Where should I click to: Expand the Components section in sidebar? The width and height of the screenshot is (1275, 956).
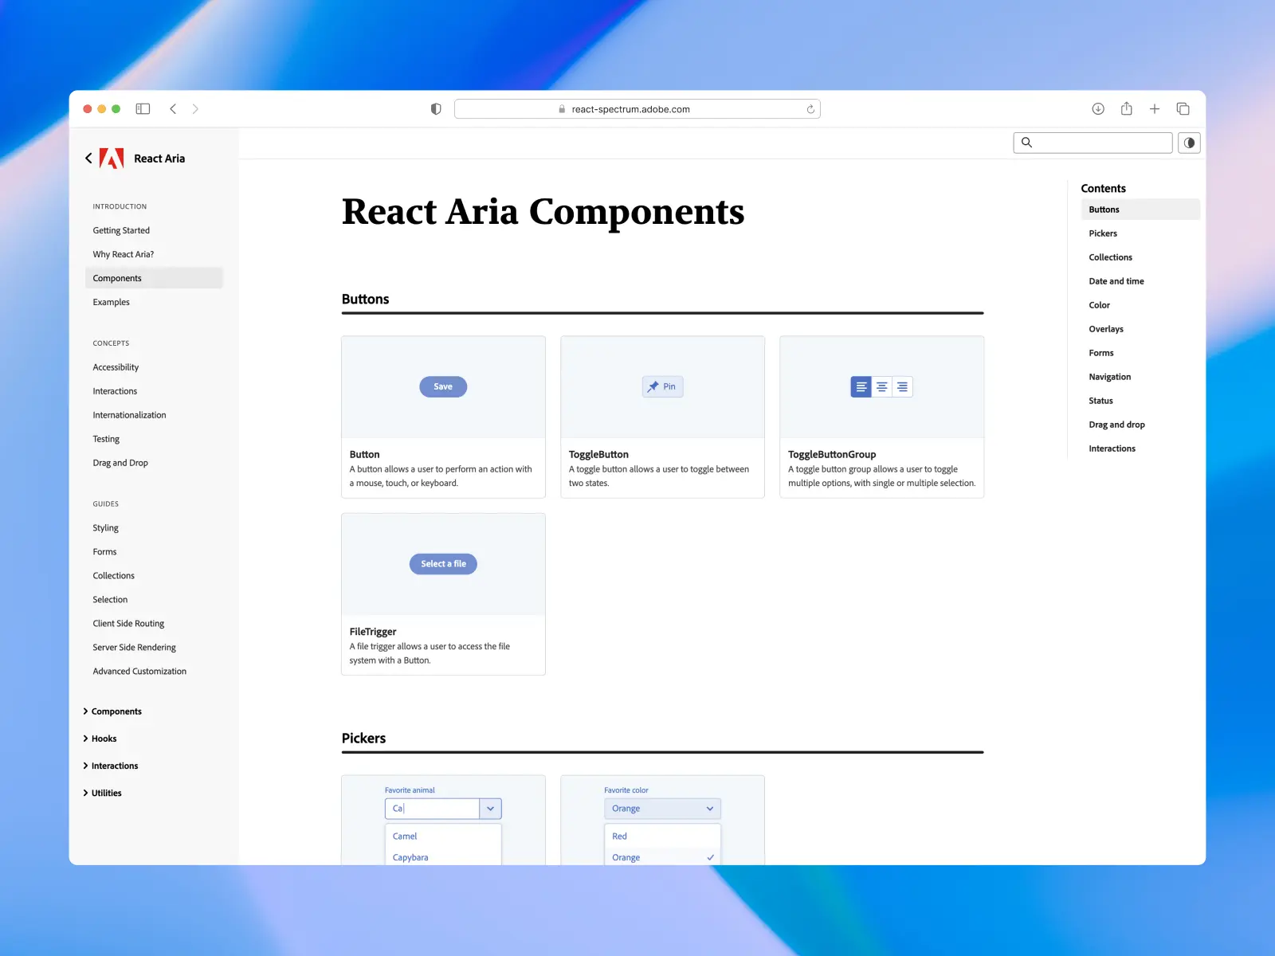112,711
